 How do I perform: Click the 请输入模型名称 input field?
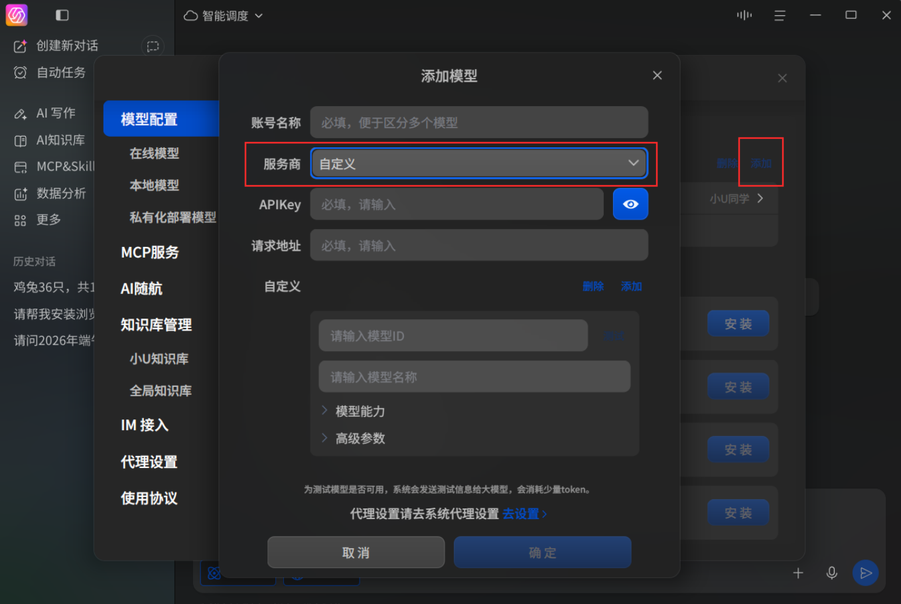tap(474, 377)
